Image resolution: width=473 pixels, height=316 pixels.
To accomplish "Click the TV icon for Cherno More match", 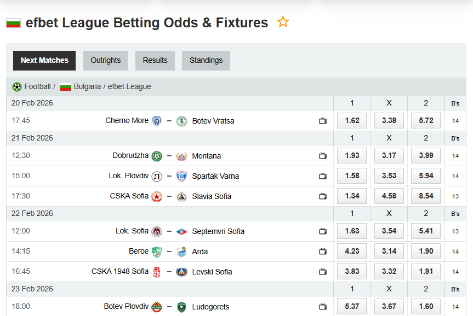I will pos(323,121).
